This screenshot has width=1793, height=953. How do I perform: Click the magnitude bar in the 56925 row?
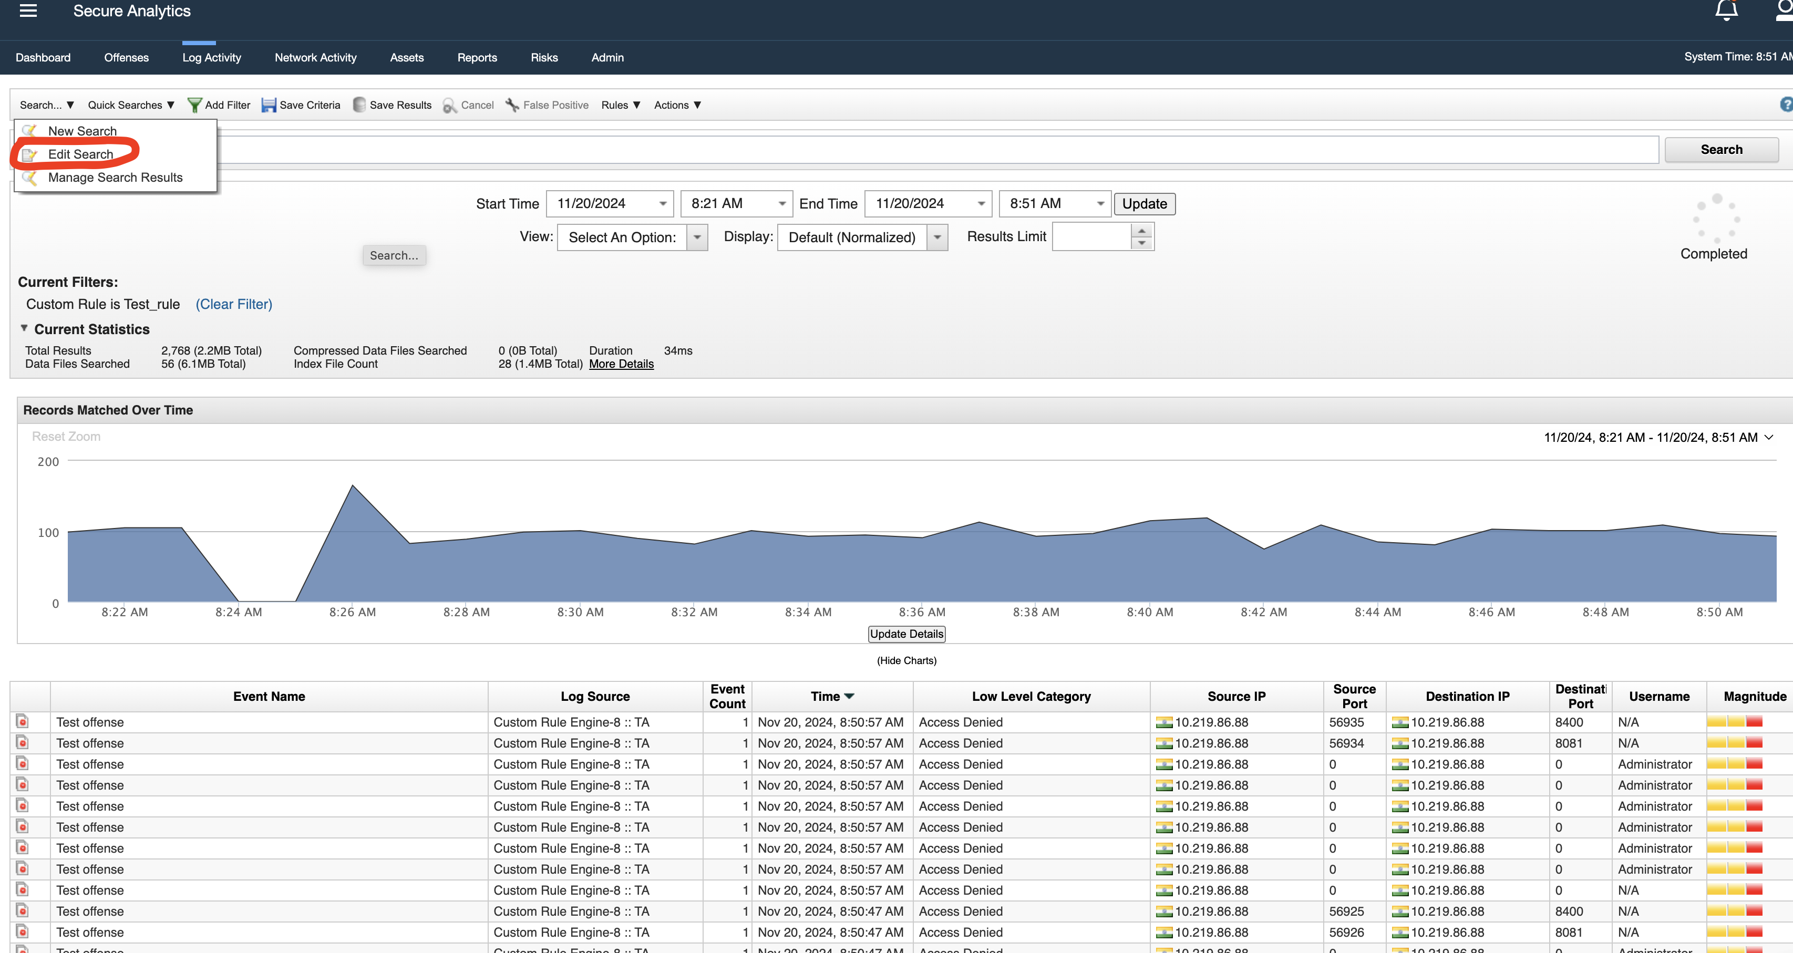(x=1735, y=910)
